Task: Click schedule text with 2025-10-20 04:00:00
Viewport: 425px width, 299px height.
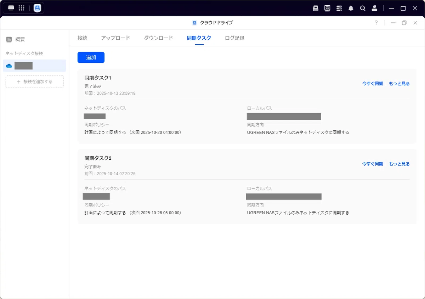Action: pos(133,132)
